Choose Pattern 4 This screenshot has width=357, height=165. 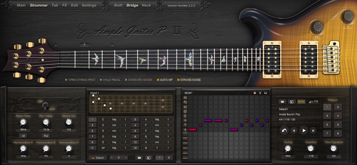click(338, 116)
